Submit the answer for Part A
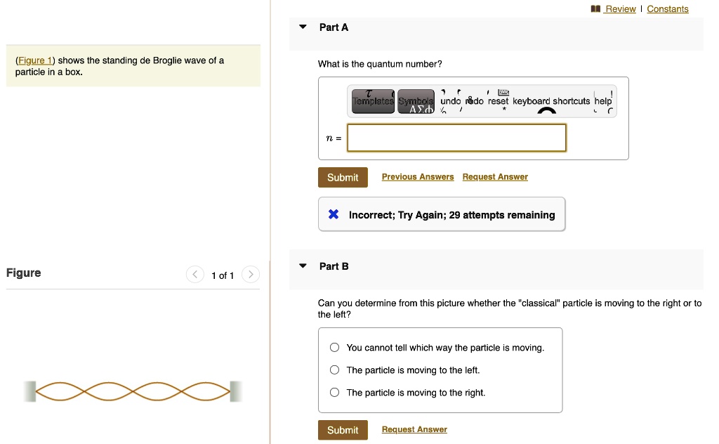This screenshot has height=444, width=719. pos(343,177)
